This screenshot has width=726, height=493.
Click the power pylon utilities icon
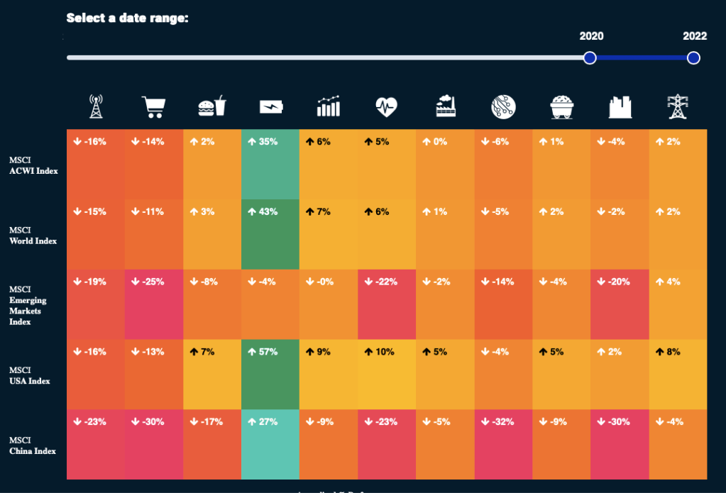[678, 107]
